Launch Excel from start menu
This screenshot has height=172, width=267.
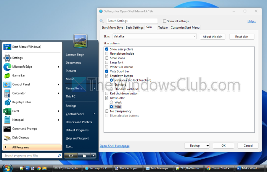coord(32,111)
